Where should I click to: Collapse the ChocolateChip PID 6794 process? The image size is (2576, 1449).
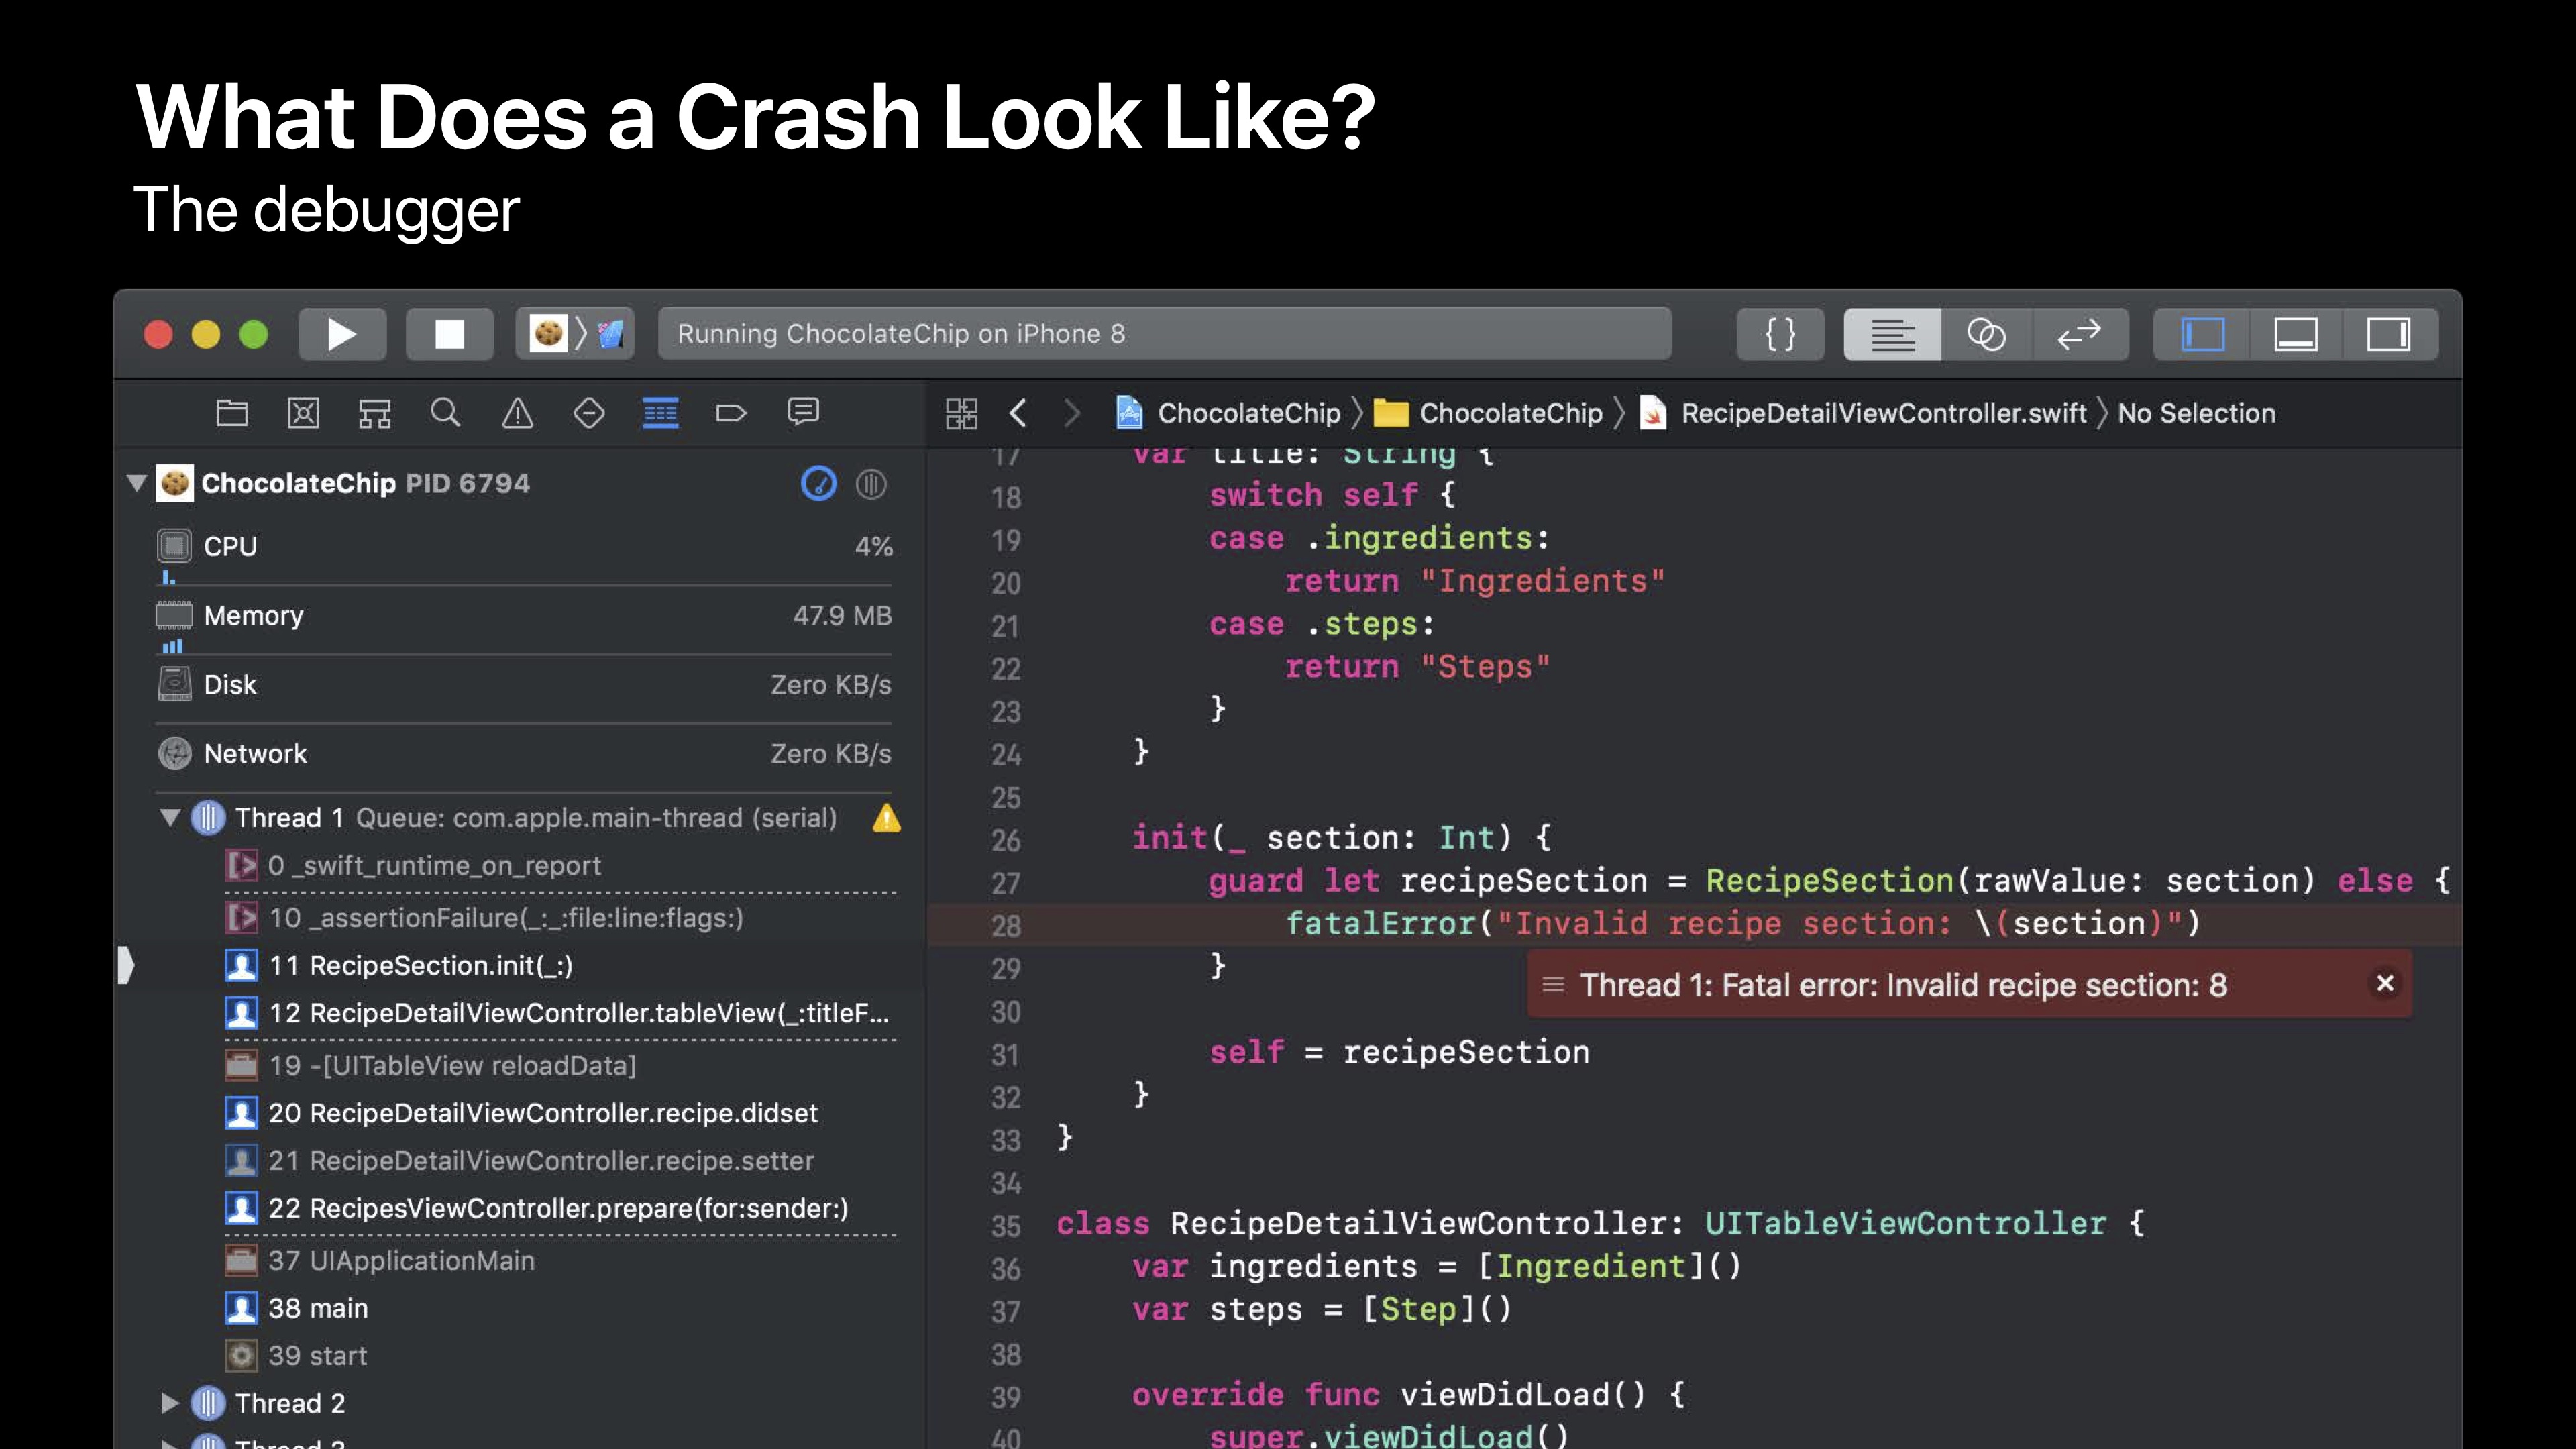tap(137, 483)
